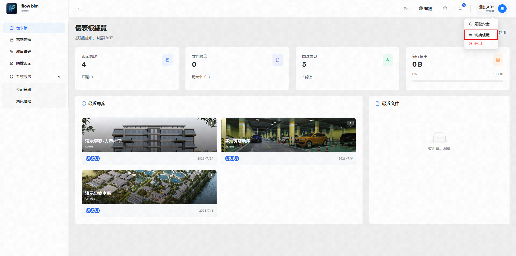This screenshot has height=256, width=516.
Task: Click the 團隊成員 value 5
Action: 304,64
